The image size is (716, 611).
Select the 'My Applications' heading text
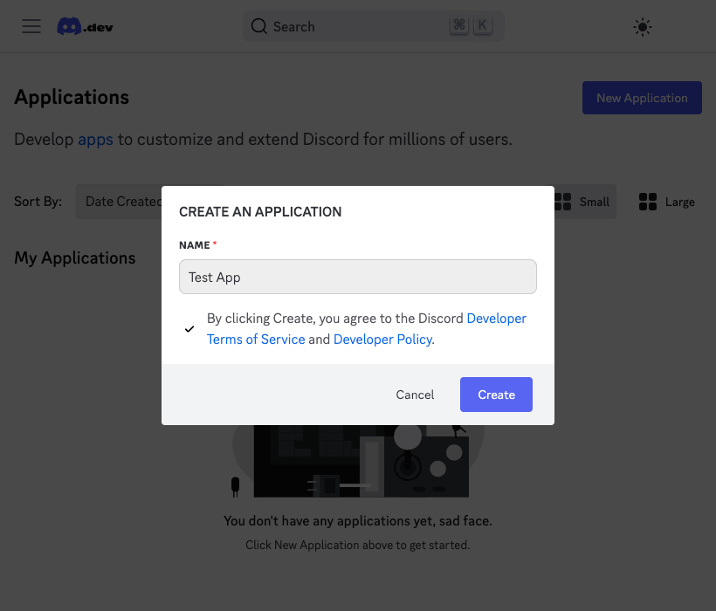click(75, 257)
